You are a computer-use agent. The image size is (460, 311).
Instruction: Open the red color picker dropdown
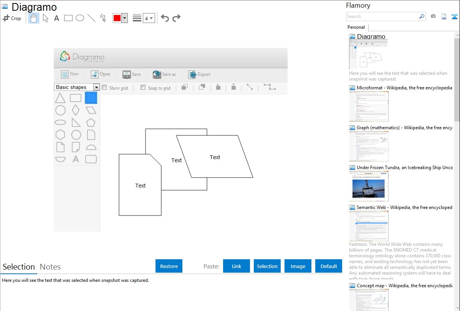tap(124, 18)
